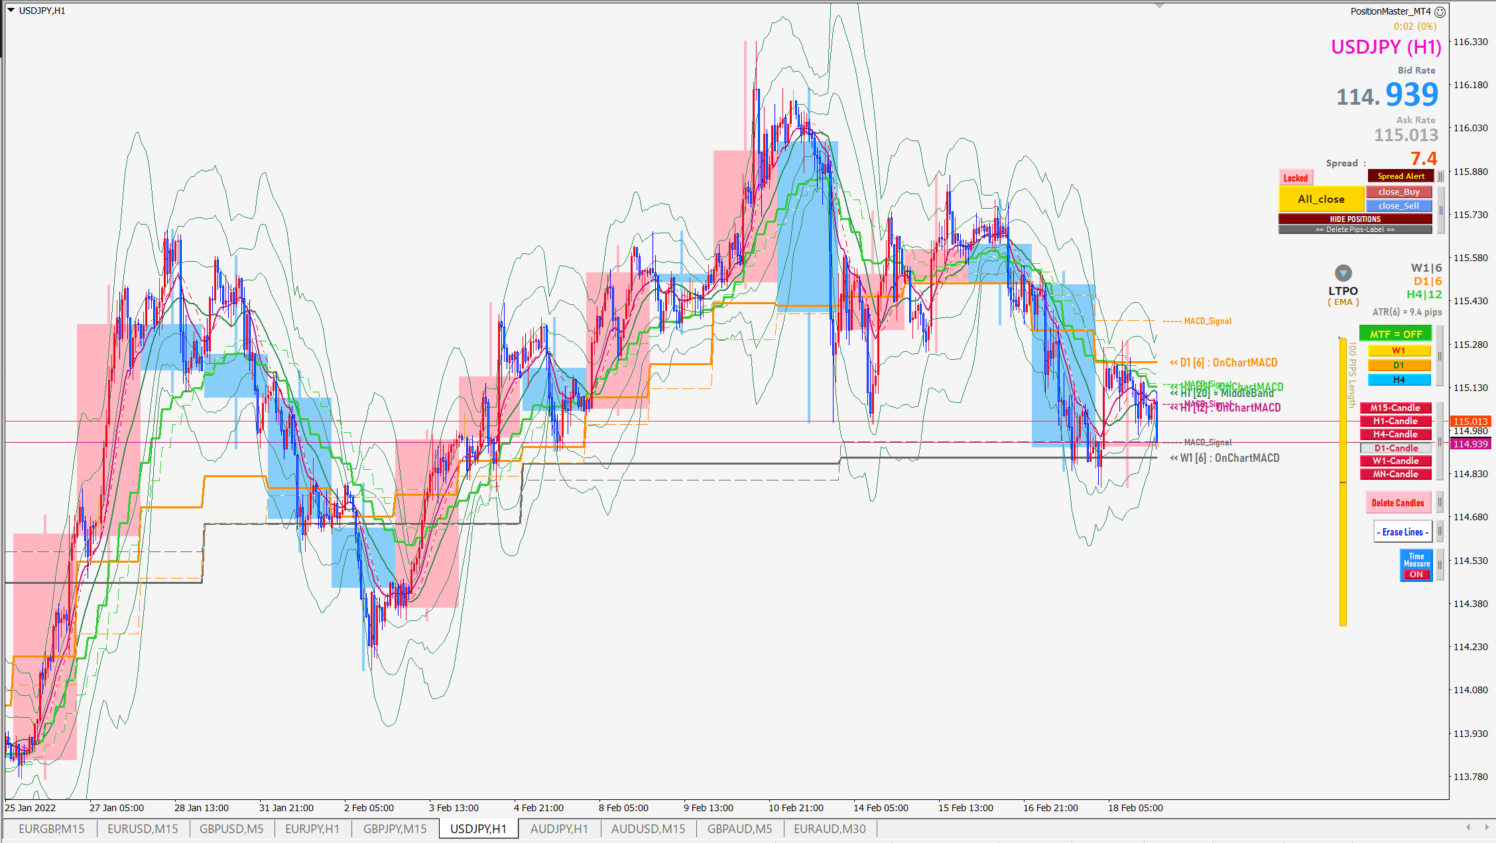Click the drag handle beside Time Measure

[x=1440, y=565]
